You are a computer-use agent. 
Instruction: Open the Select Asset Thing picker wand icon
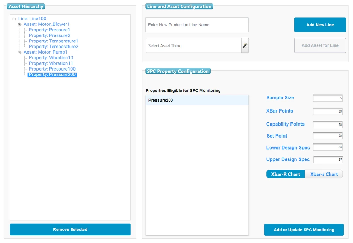click(245, 45)
